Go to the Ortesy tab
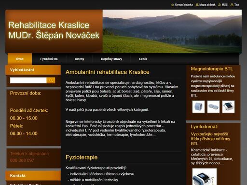The height and width of the screenshot is (185, 247). [x=80, y=59]
